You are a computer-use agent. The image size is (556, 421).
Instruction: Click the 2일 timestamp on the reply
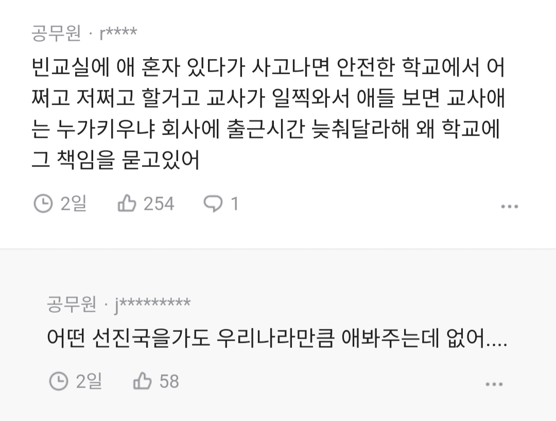[x=89, y=381]
